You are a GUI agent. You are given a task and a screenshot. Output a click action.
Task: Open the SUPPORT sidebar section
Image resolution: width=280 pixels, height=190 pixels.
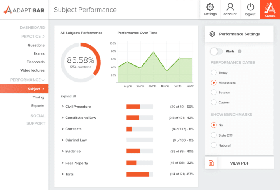36,123
